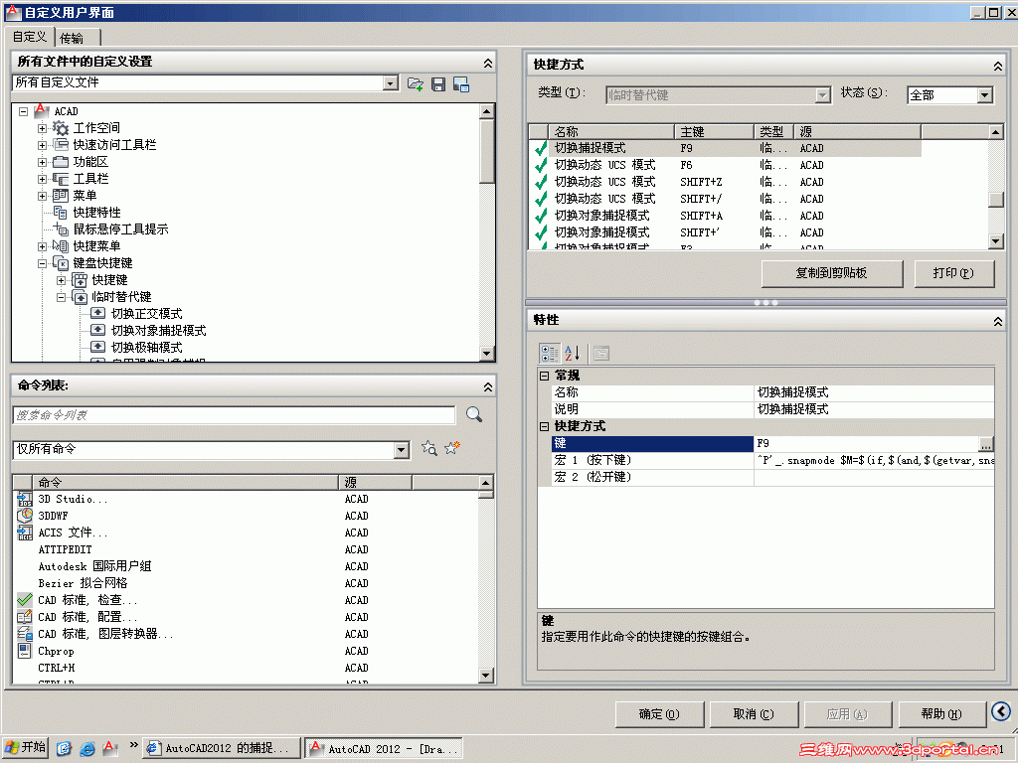Click the 切换极轴模式 key icon
The height and width of the screenshot is (763, 1018).
point(98,347)
